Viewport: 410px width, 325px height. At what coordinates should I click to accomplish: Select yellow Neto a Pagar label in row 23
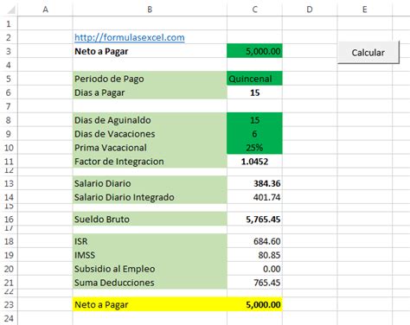pyautogui.click(x=150, y=304)
